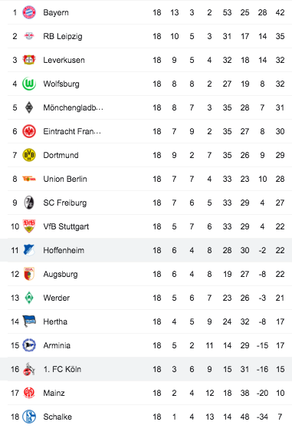This screenshot has width=292, height=435.
Task: Click the SC Freiburg crest icon
Action: (x=29, y=203)
